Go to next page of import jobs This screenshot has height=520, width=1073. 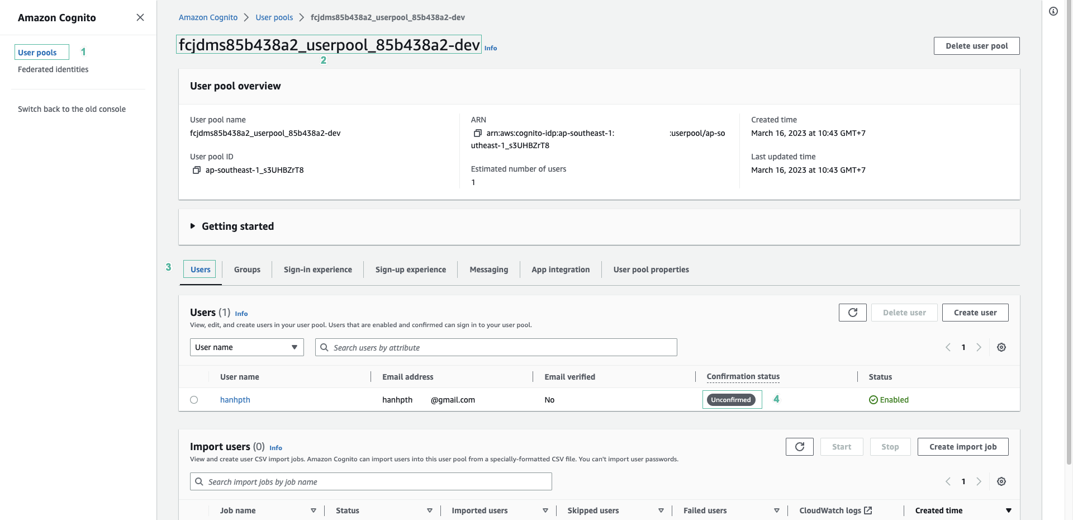tap(979, 481)
